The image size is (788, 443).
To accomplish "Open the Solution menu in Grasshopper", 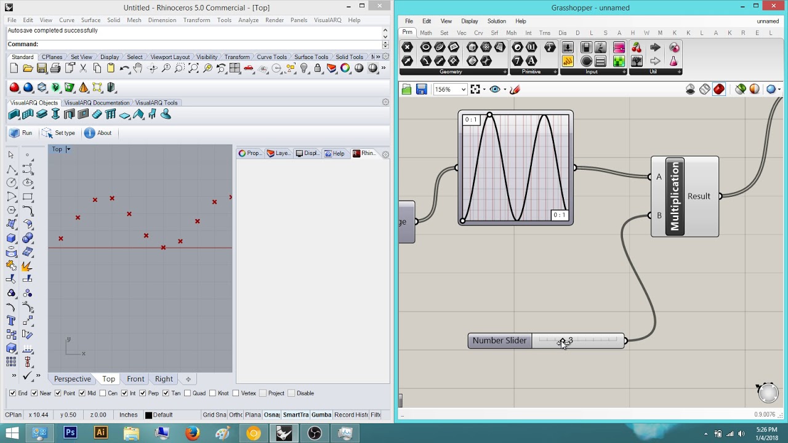I will tap(496, 21).
